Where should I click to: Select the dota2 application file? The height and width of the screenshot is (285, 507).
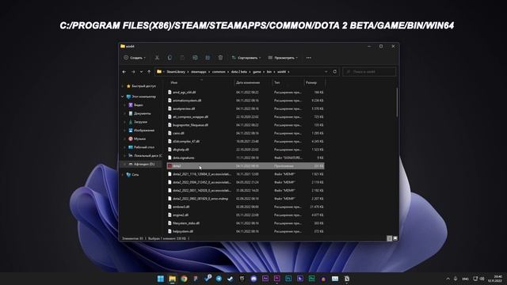tap(246, 165)
